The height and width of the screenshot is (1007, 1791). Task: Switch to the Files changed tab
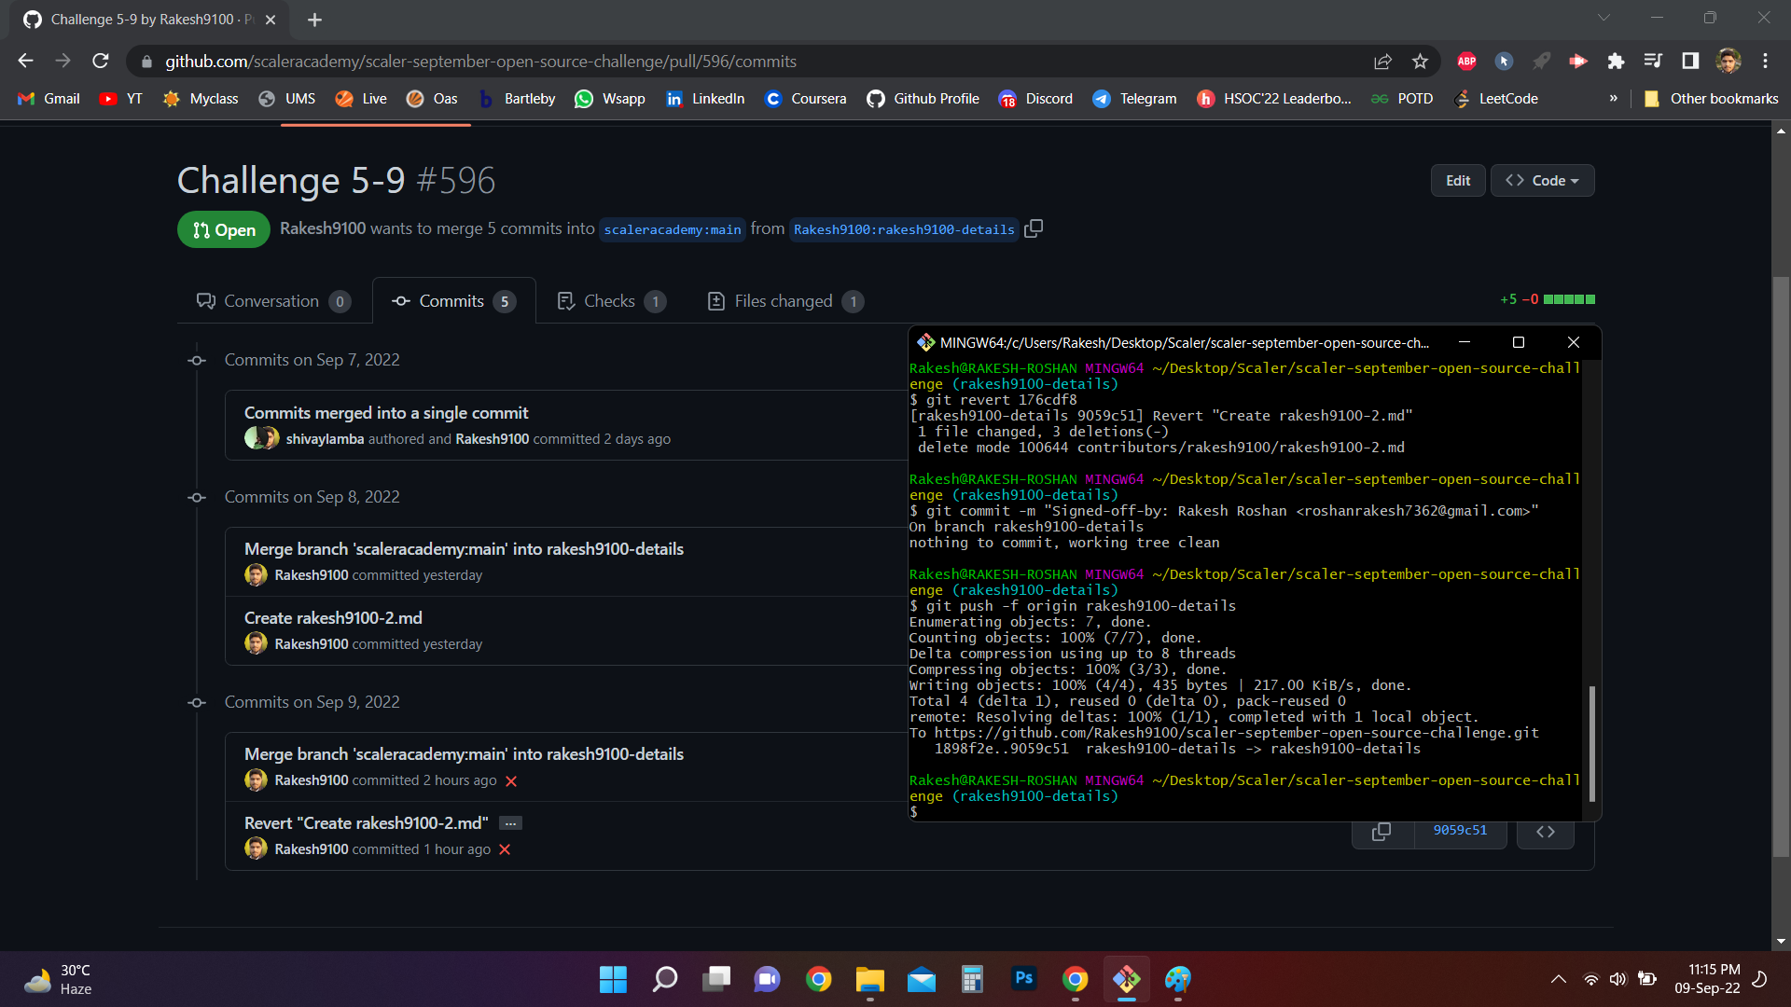tap(784, 301)
